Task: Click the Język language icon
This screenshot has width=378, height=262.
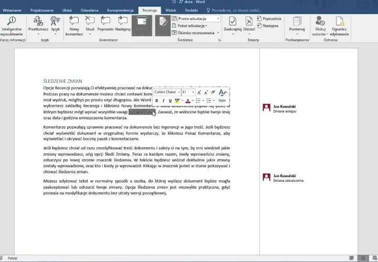Action: (55, 21)
